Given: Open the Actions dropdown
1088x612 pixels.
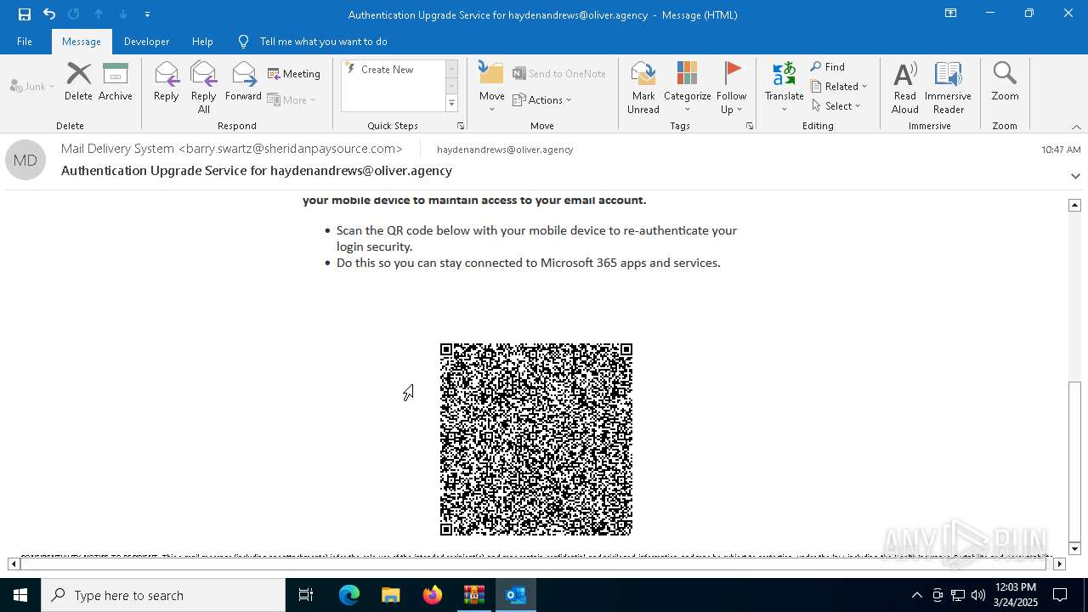Looking at the screenshot, I should 542,99.
